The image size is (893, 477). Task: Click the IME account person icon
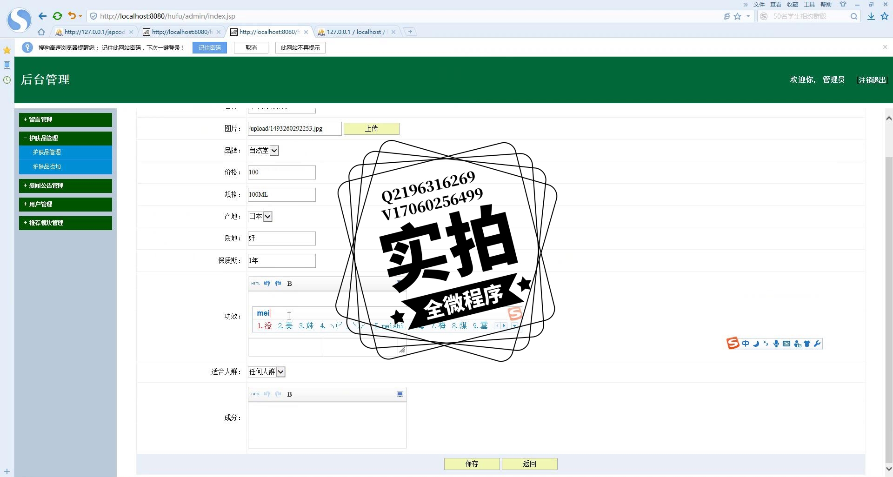coord(797,344)
